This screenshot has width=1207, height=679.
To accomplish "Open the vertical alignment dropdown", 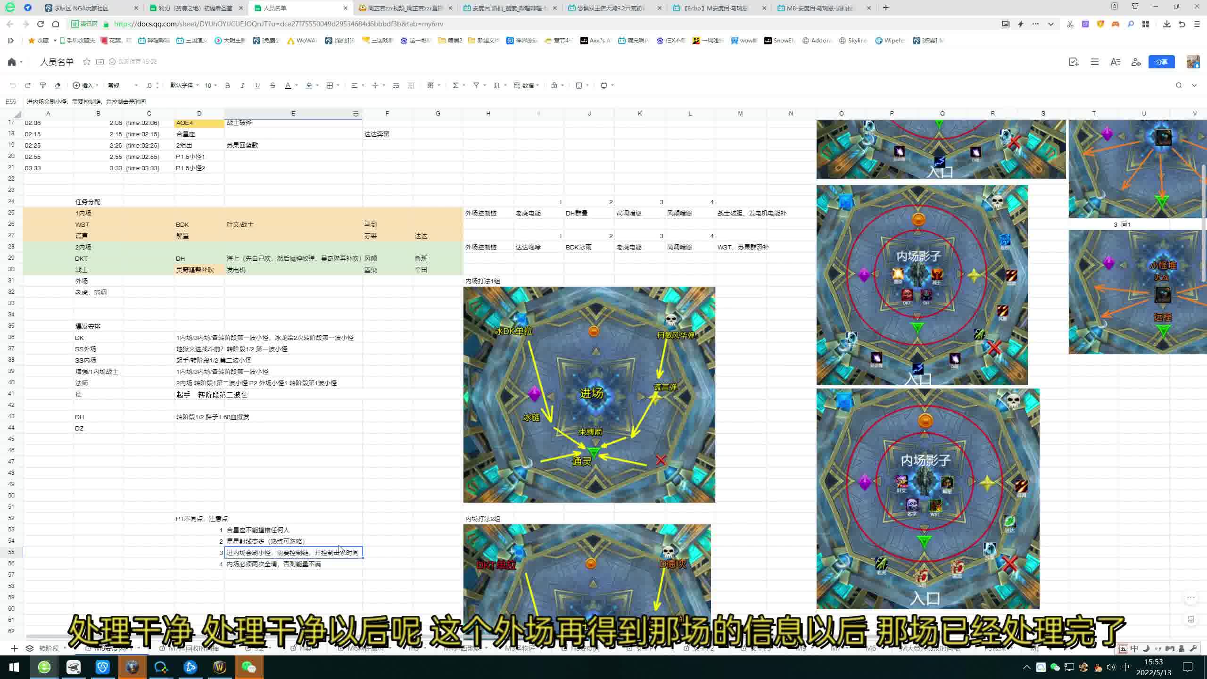I will pyautogui.click(x=379, y=85).
